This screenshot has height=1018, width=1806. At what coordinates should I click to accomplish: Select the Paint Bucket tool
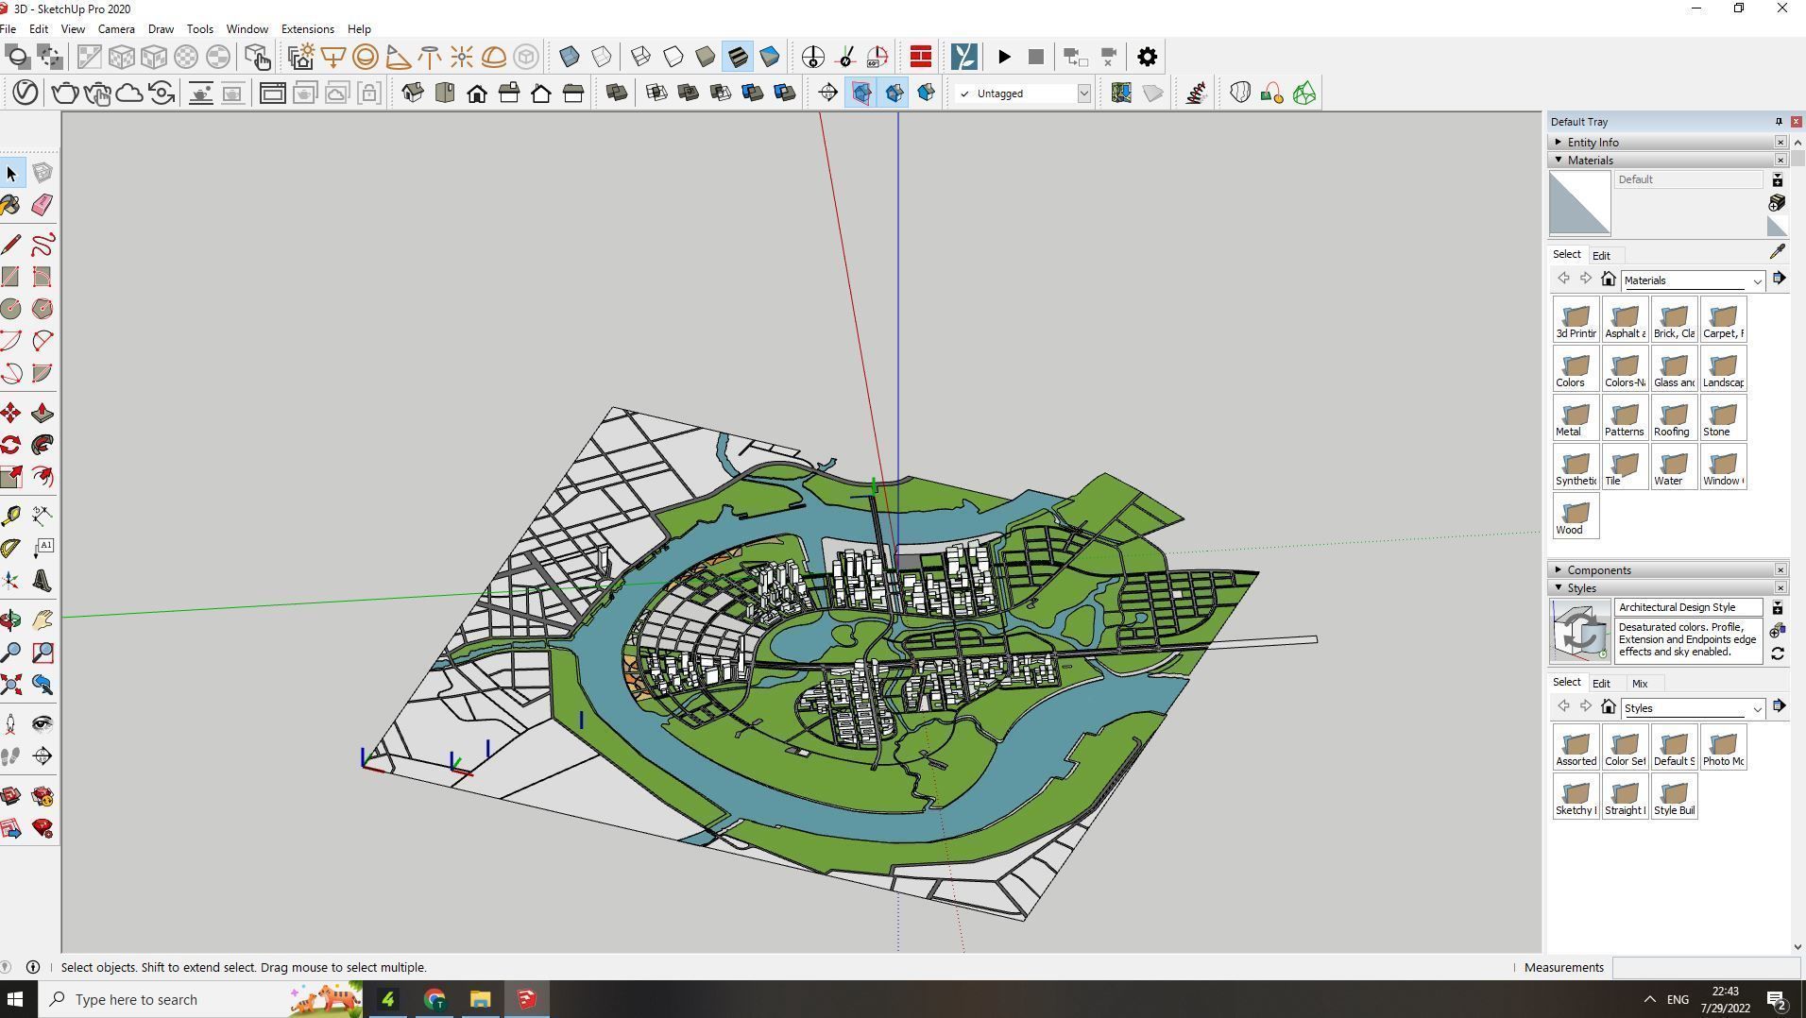coord(11,205)
